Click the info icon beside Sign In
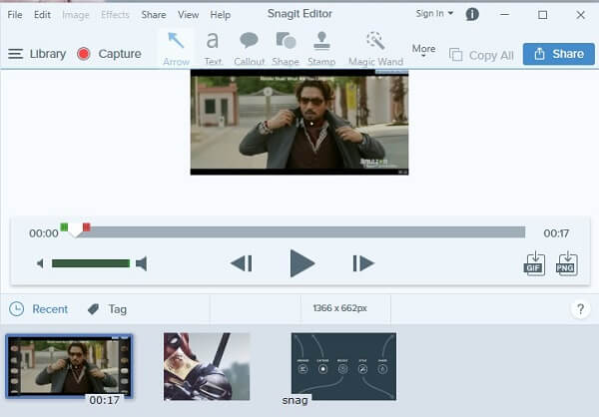Screen dimensions: 599x417 coord(472,15)
